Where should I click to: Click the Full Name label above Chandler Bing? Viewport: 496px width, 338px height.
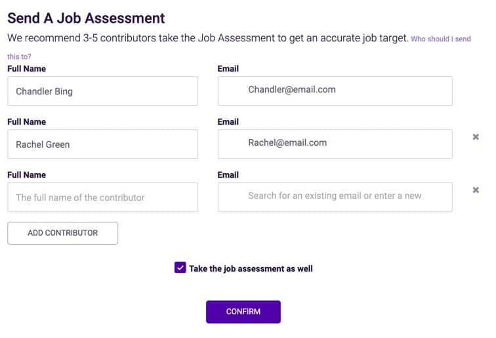point(26,69)
